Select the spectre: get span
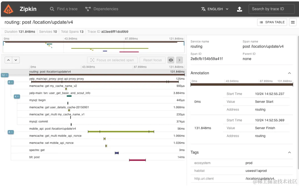Image resolution: width=299 pixels, height=186 pixels. [x=107, y=151]
